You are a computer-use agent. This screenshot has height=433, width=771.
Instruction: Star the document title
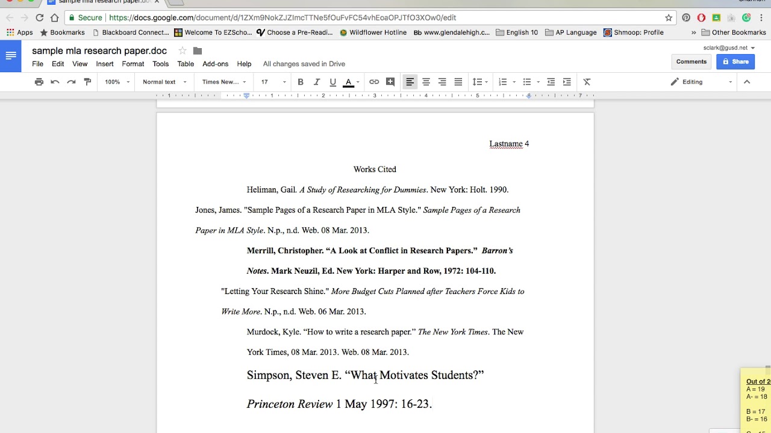(x=183, y=51)
